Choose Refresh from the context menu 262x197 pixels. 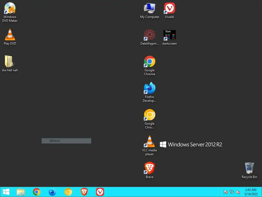[x=66, y=141]
